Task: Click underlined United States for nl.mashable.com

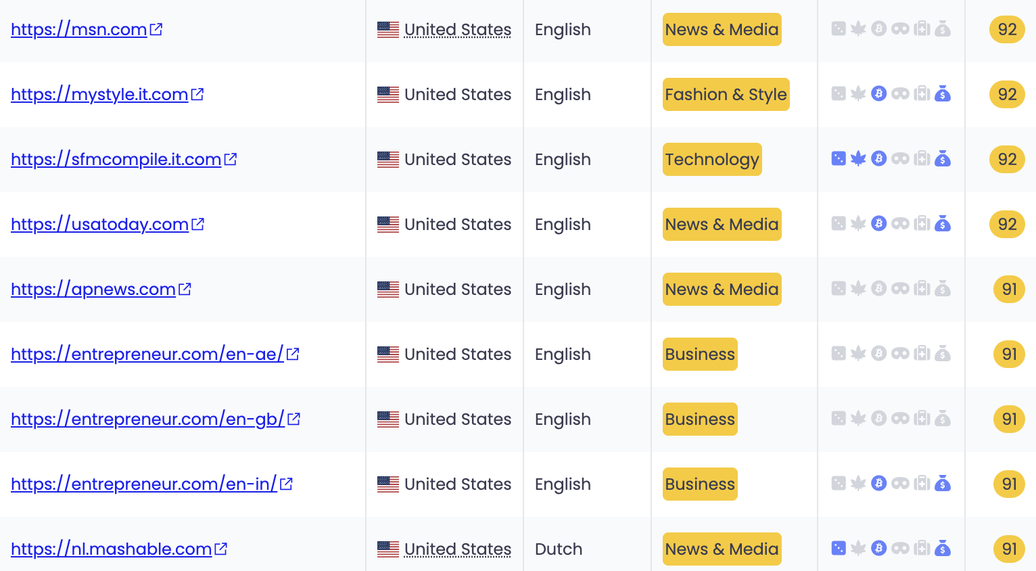Action: click(457, 549)
